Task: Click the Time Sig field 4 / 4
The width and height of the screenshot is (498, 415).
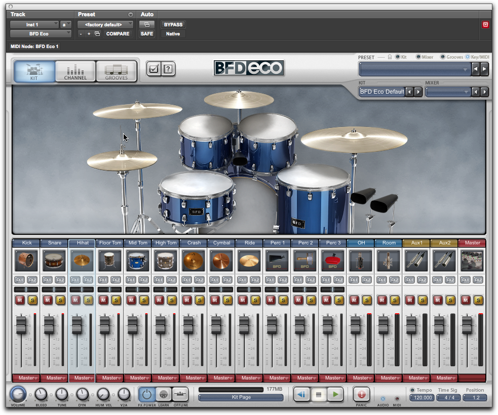Action: pos(449,398)
